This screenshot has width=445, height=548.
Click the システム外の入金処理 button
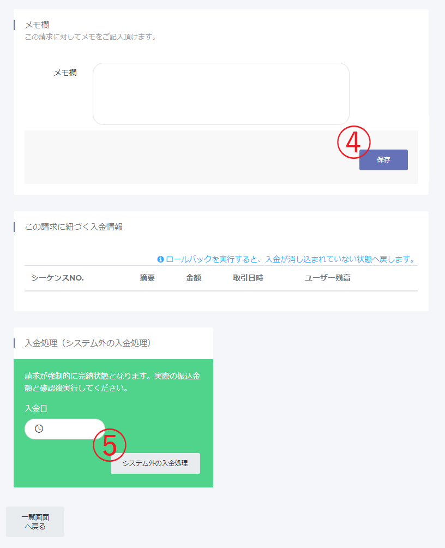155,463
